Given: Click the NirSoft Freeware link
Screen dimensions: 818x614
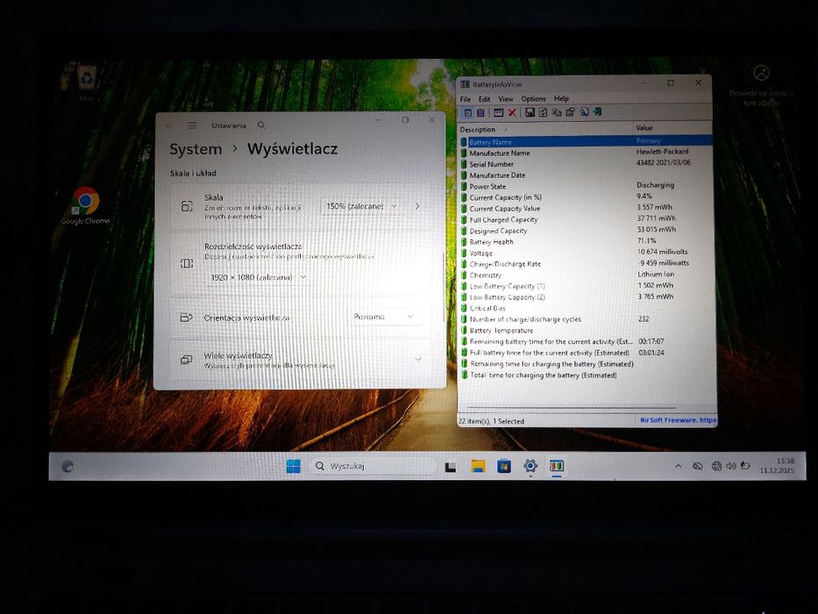Looking at the screenshot, I should click(x=678, y=420).
